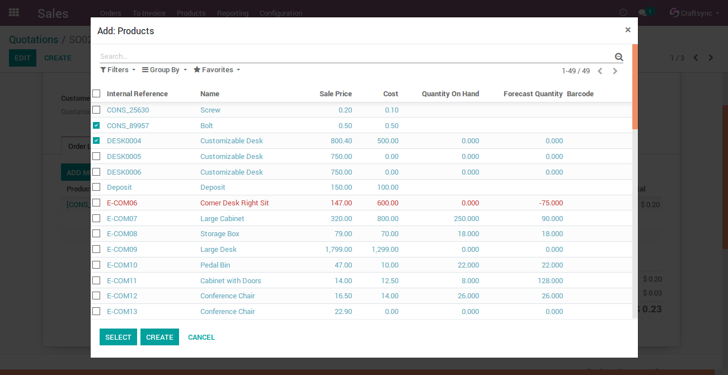
Task: Expand the Filters dropdown
Action: pos(118,70)
